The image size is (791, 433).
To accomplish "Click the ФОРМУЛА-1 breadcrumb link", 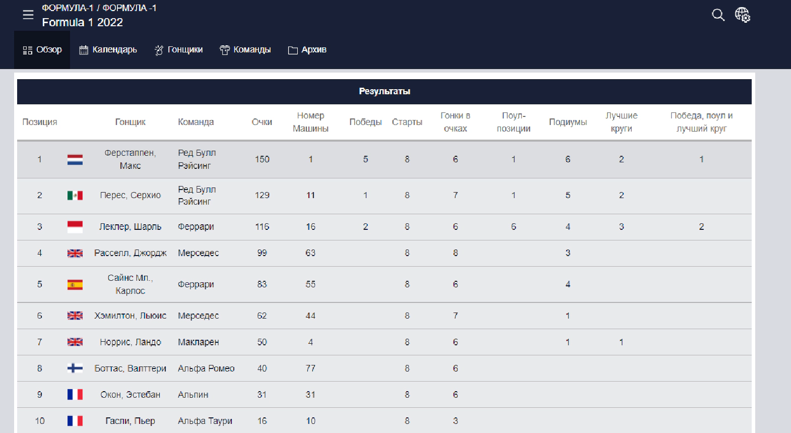I will coord(68,8).
